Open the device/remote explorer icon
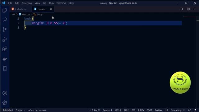Viewport: 199px width, 112px height. 5,68
